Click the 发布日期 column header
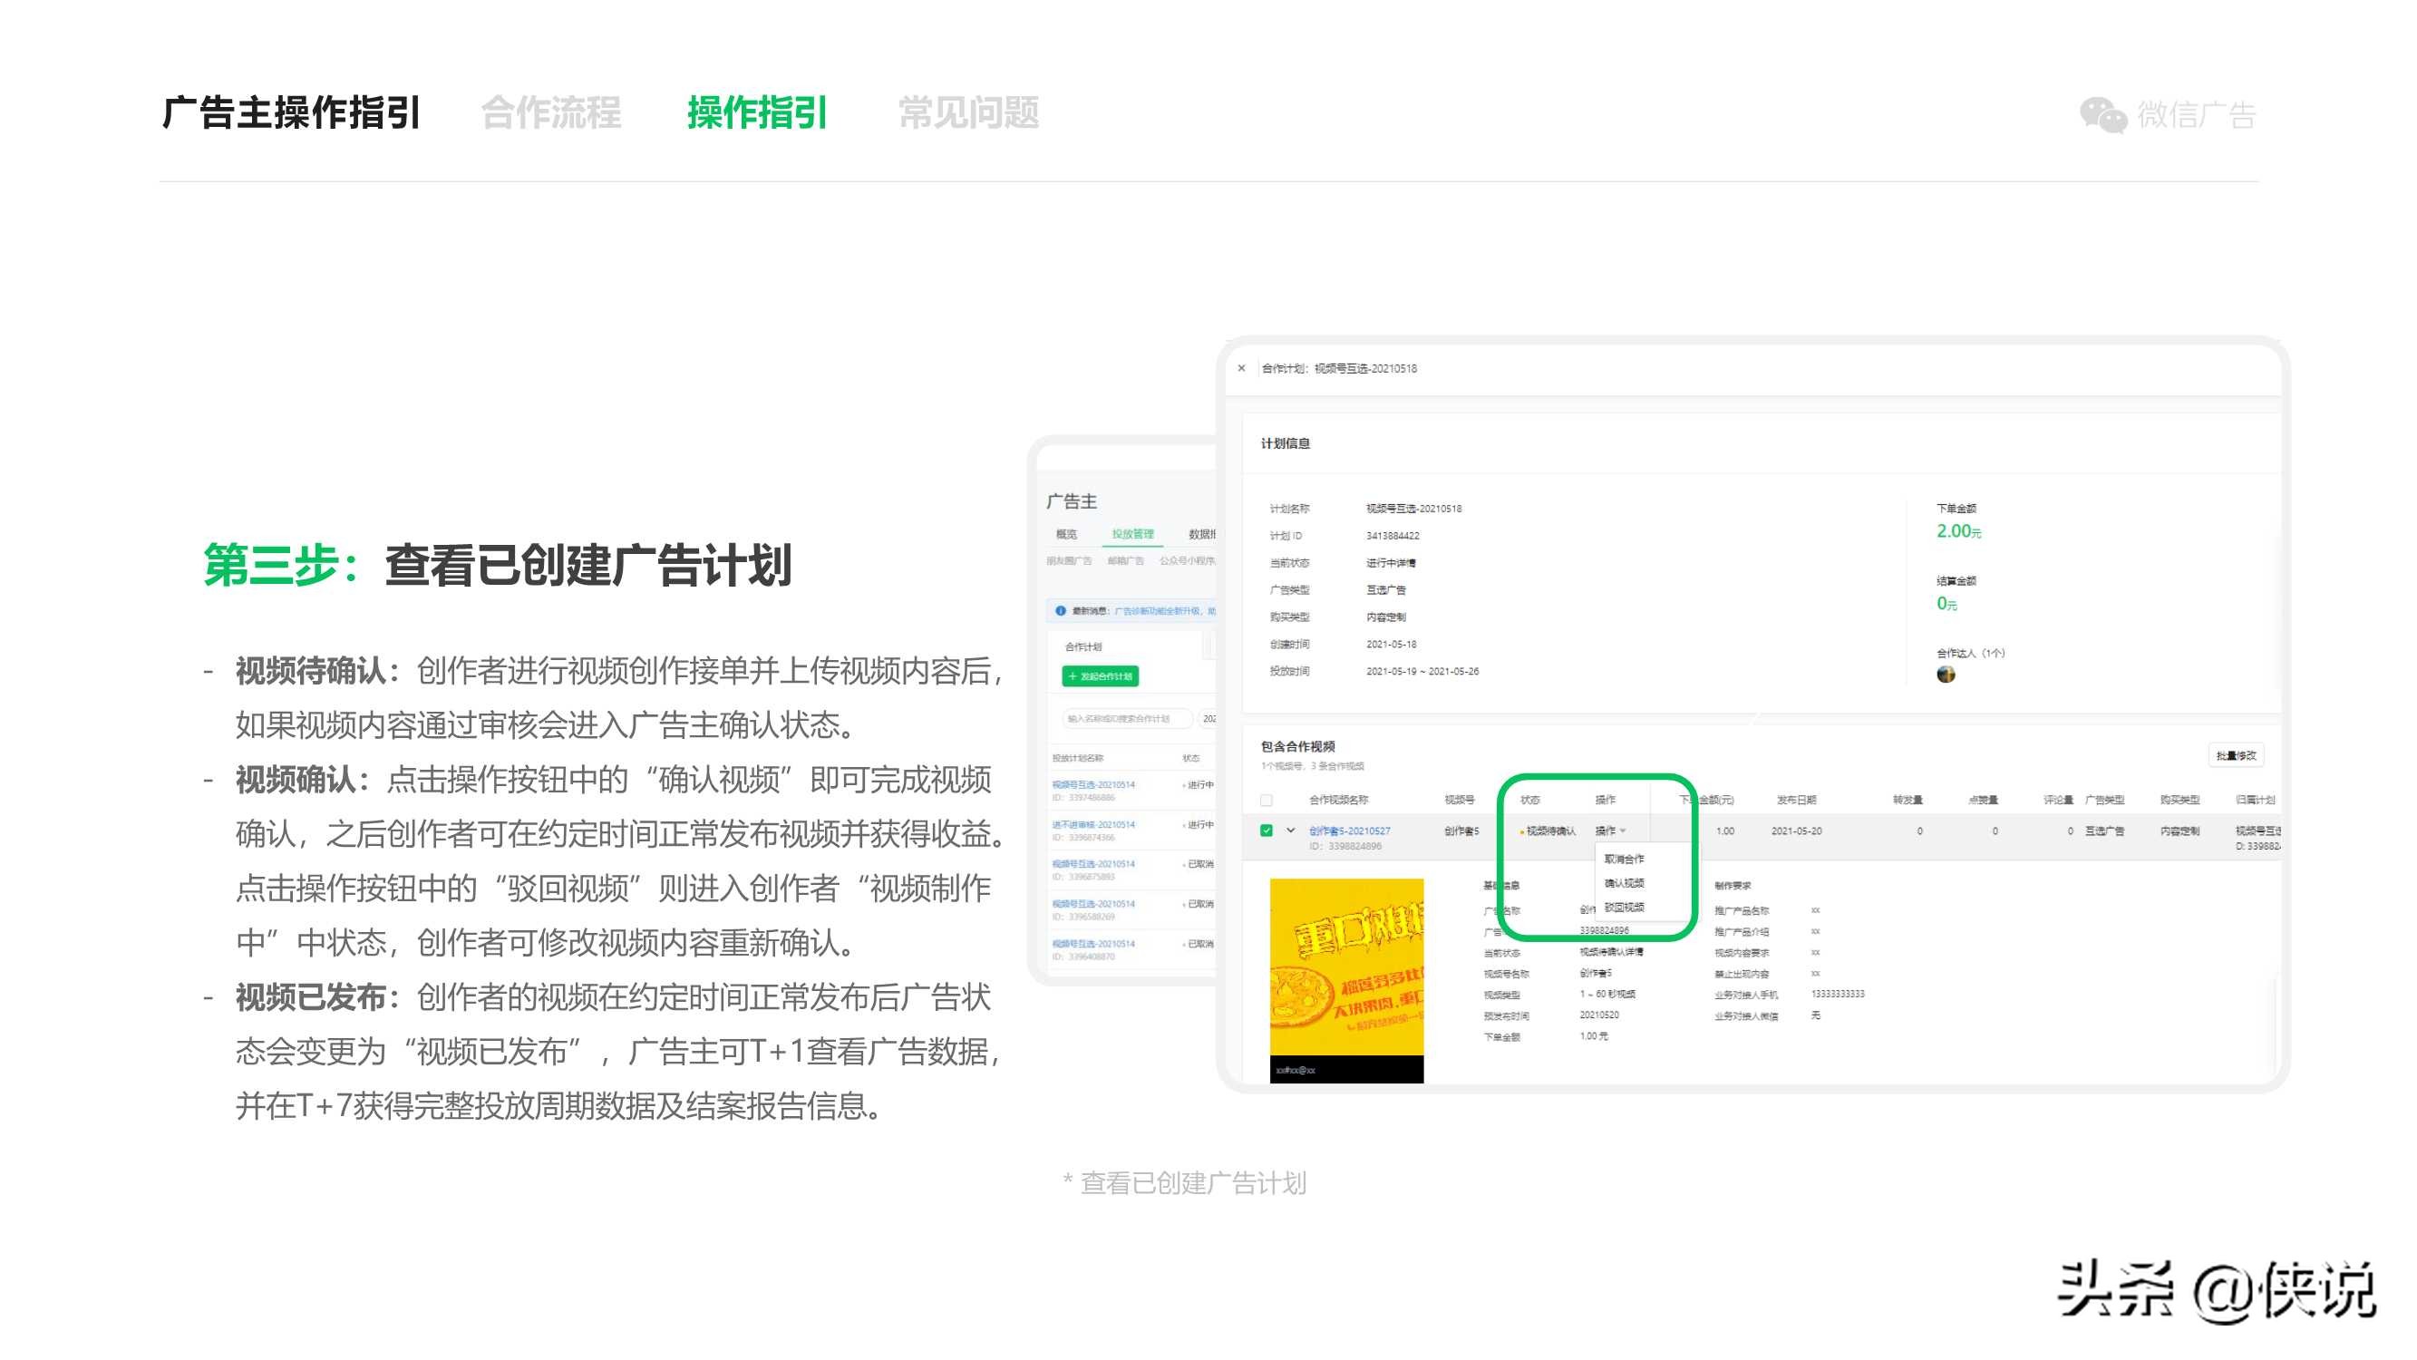 [x=1796, y=800]
